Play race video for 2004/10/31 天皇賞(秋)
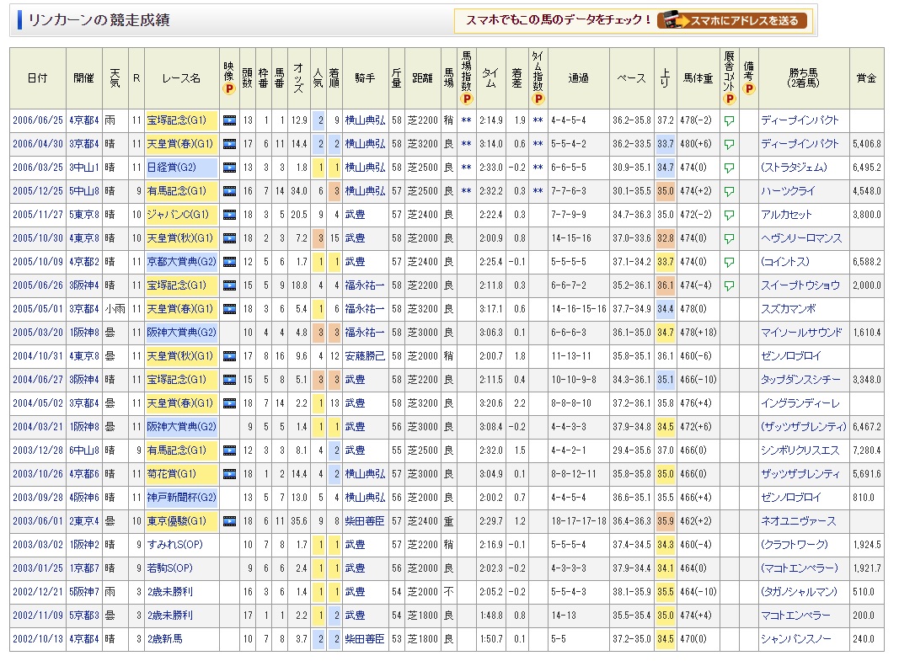The image size is (899, 661). 229,356
